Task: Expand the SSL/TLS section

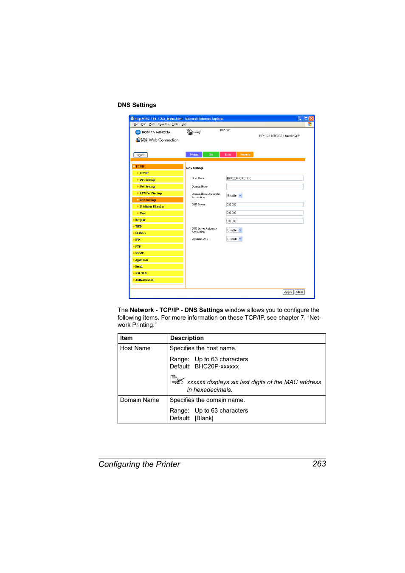Action: (x=157, y=273)
